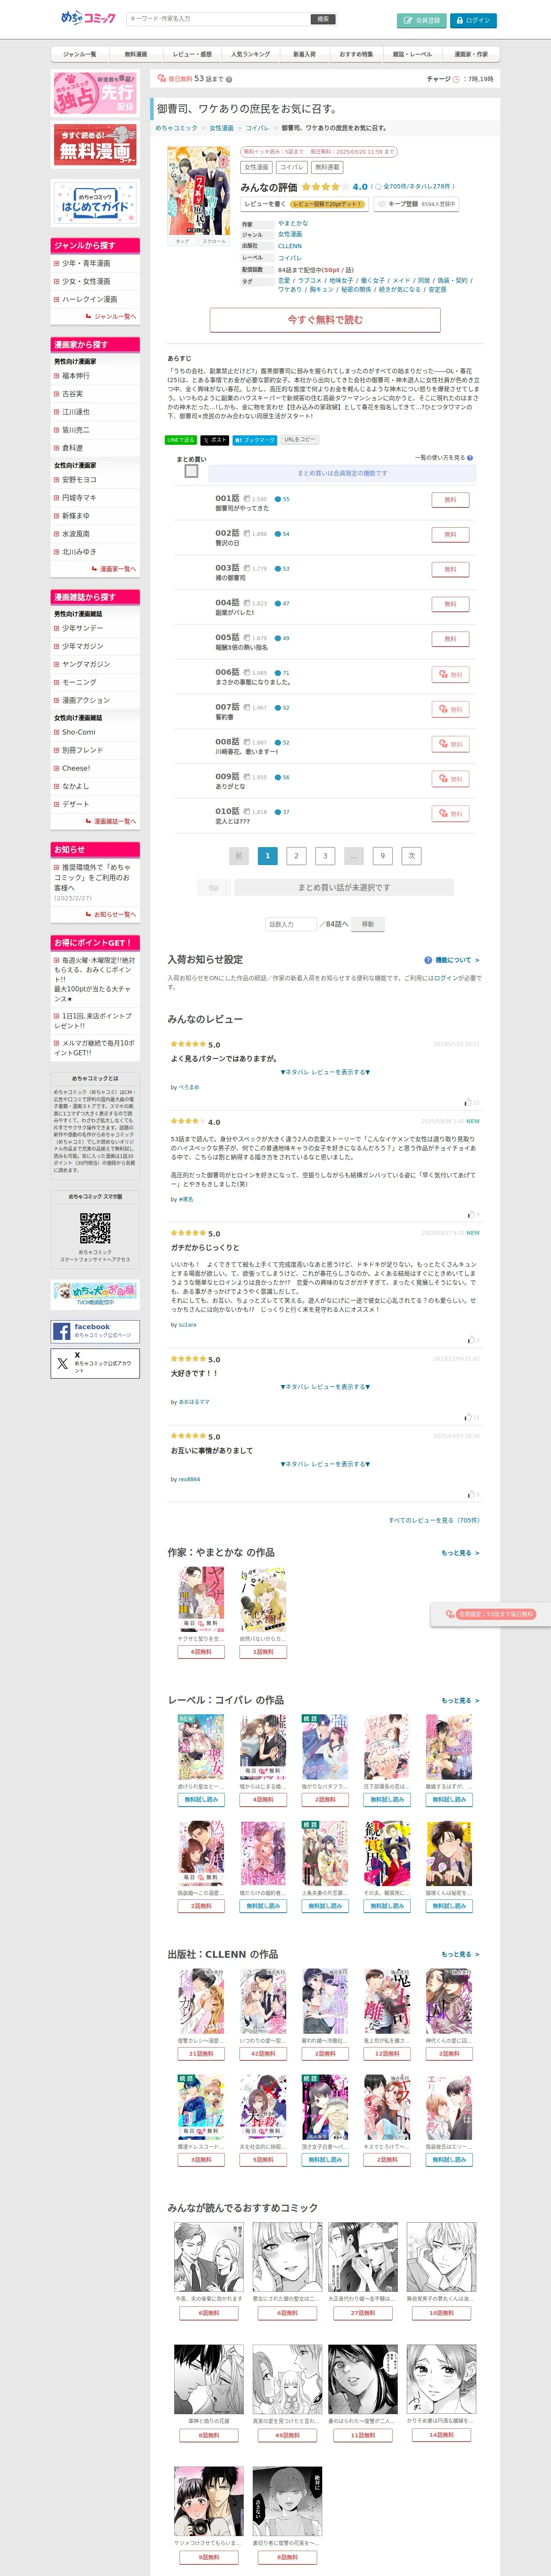This screenshot has width=551, height=2576.
Task: Click the はじめてガイド banner
Action: (x=95, y=203)
